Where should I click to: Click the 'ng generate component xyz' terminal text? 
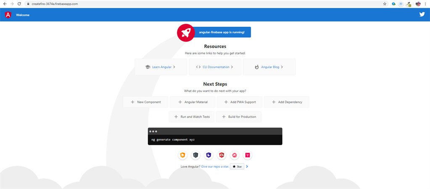[x=173, y=140]
